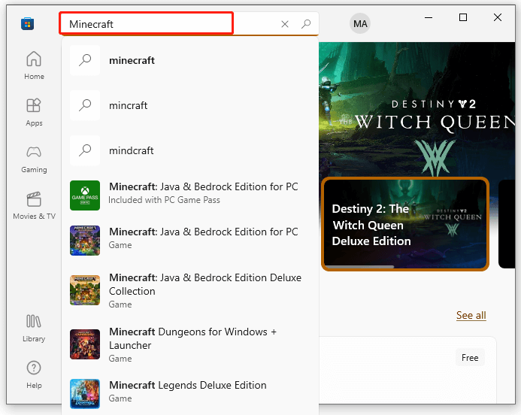The image size is (521, 415).
Task: Go to the Gaming section
Action: pos(34,159)
